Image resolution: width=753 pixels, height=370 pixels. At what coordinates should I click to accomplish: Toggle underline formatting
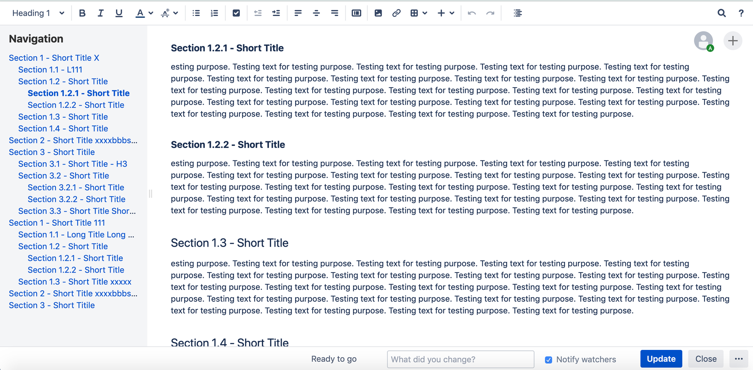119,13
